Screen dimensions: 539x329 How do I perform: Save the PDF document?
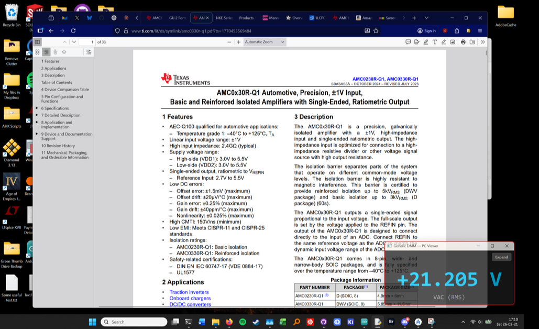[472, 42]
